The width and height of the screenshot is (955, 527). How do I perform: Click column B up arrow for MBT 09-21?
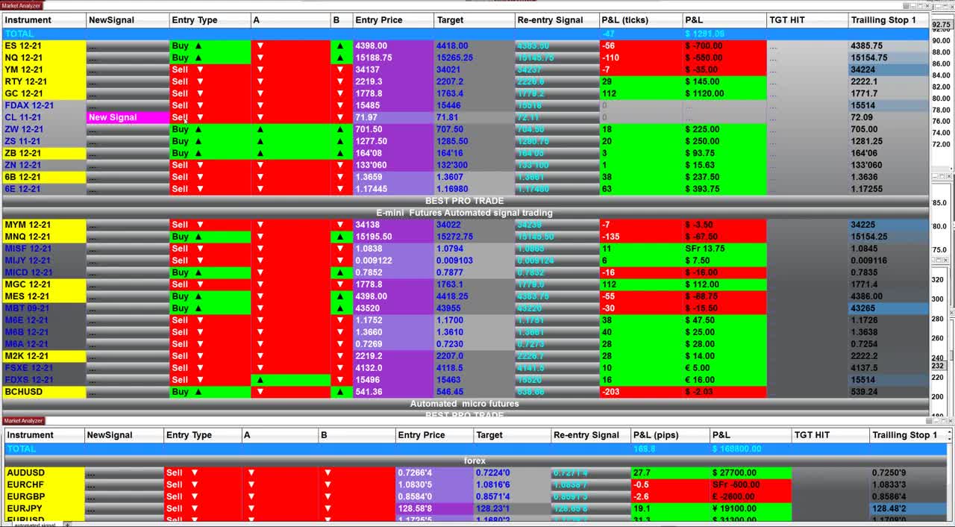[340, 308]
